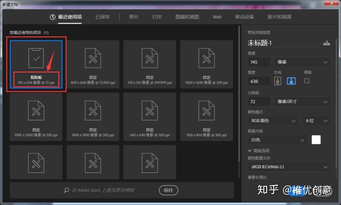341x205 pixels.
Task: Pick the custom preset 1884 x 1000 at 300 ppi
Action: (x=93, y=117)
